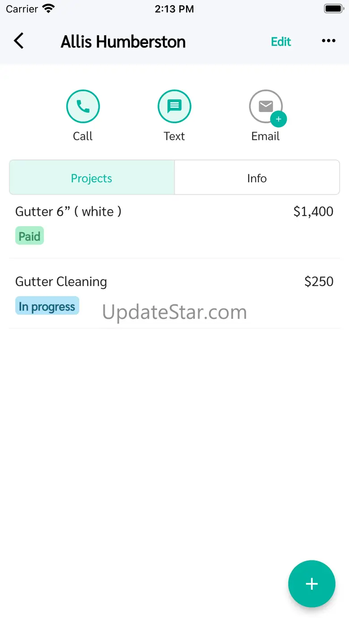Screen dimensions: 349x621
Task: Switch to the Projects tab
Action: click(x=92, y=178)
